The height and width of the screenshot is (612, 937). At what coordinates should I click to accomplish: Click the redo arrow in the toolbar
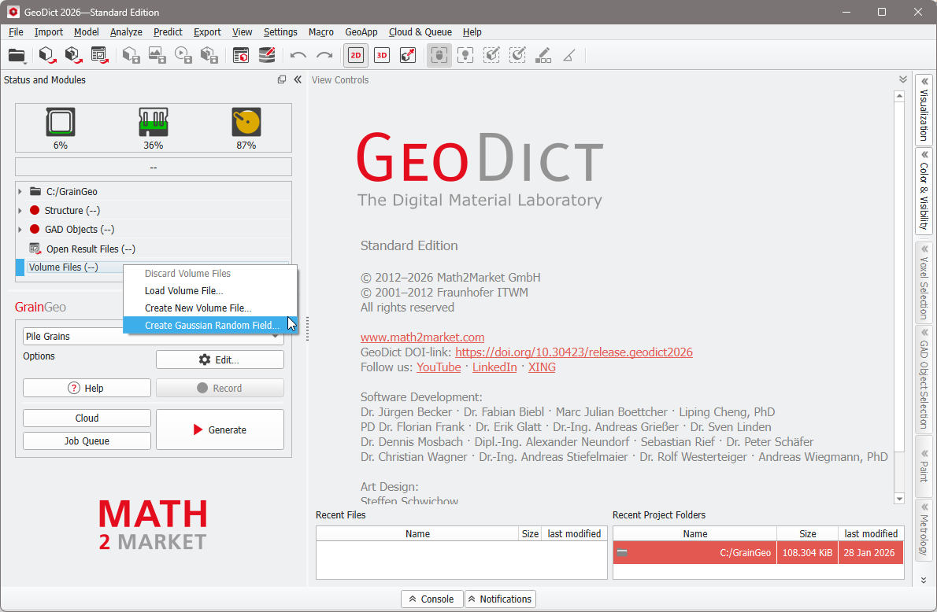pos(324,55)
